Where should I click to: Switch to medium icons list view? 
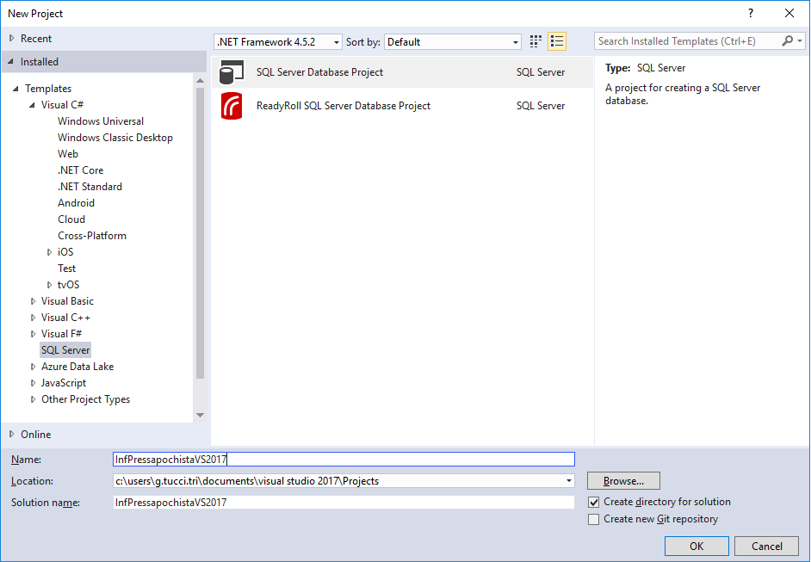pyautogui.click(x=557, y=41)
